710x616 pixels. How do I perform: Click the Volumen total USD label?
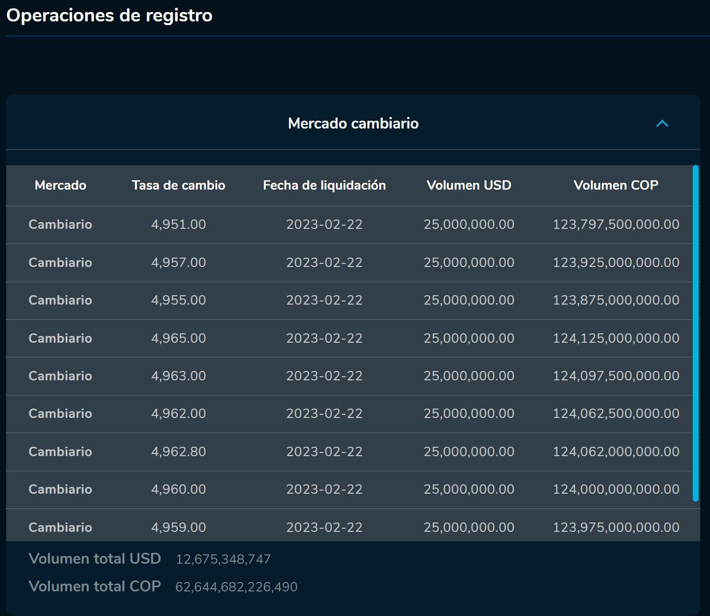[x=95, y=559]
